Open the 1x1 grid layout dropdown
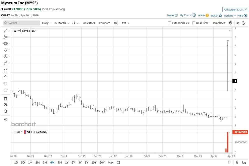Screen dimensions: 249x166 [x=125, y=23]
